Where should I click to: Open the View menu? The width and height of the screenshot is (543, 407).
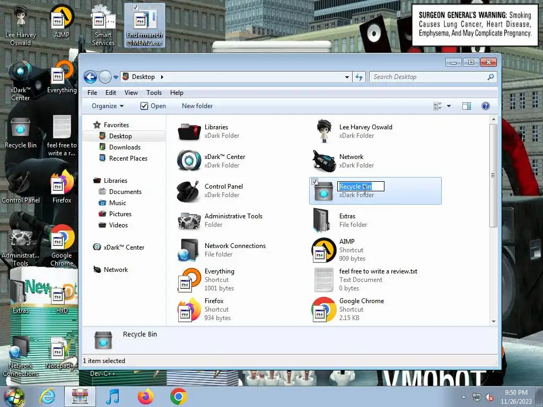pos(132,93)
